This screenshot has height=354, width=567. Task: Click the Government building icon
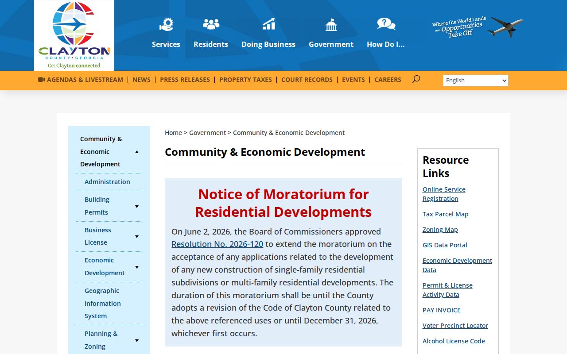tap(331, 24)
